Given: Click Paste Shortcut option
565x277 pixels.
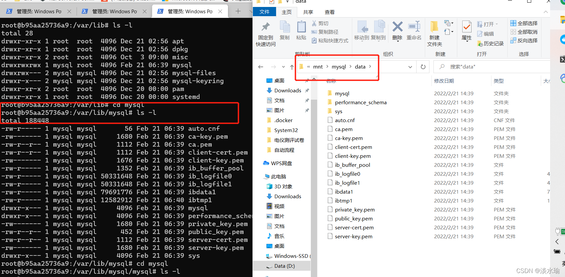Looking at the screenshot, I should point(330,41).
